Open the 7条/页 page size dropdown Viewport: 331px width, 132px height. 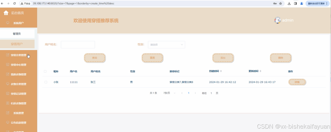(170, 93)
